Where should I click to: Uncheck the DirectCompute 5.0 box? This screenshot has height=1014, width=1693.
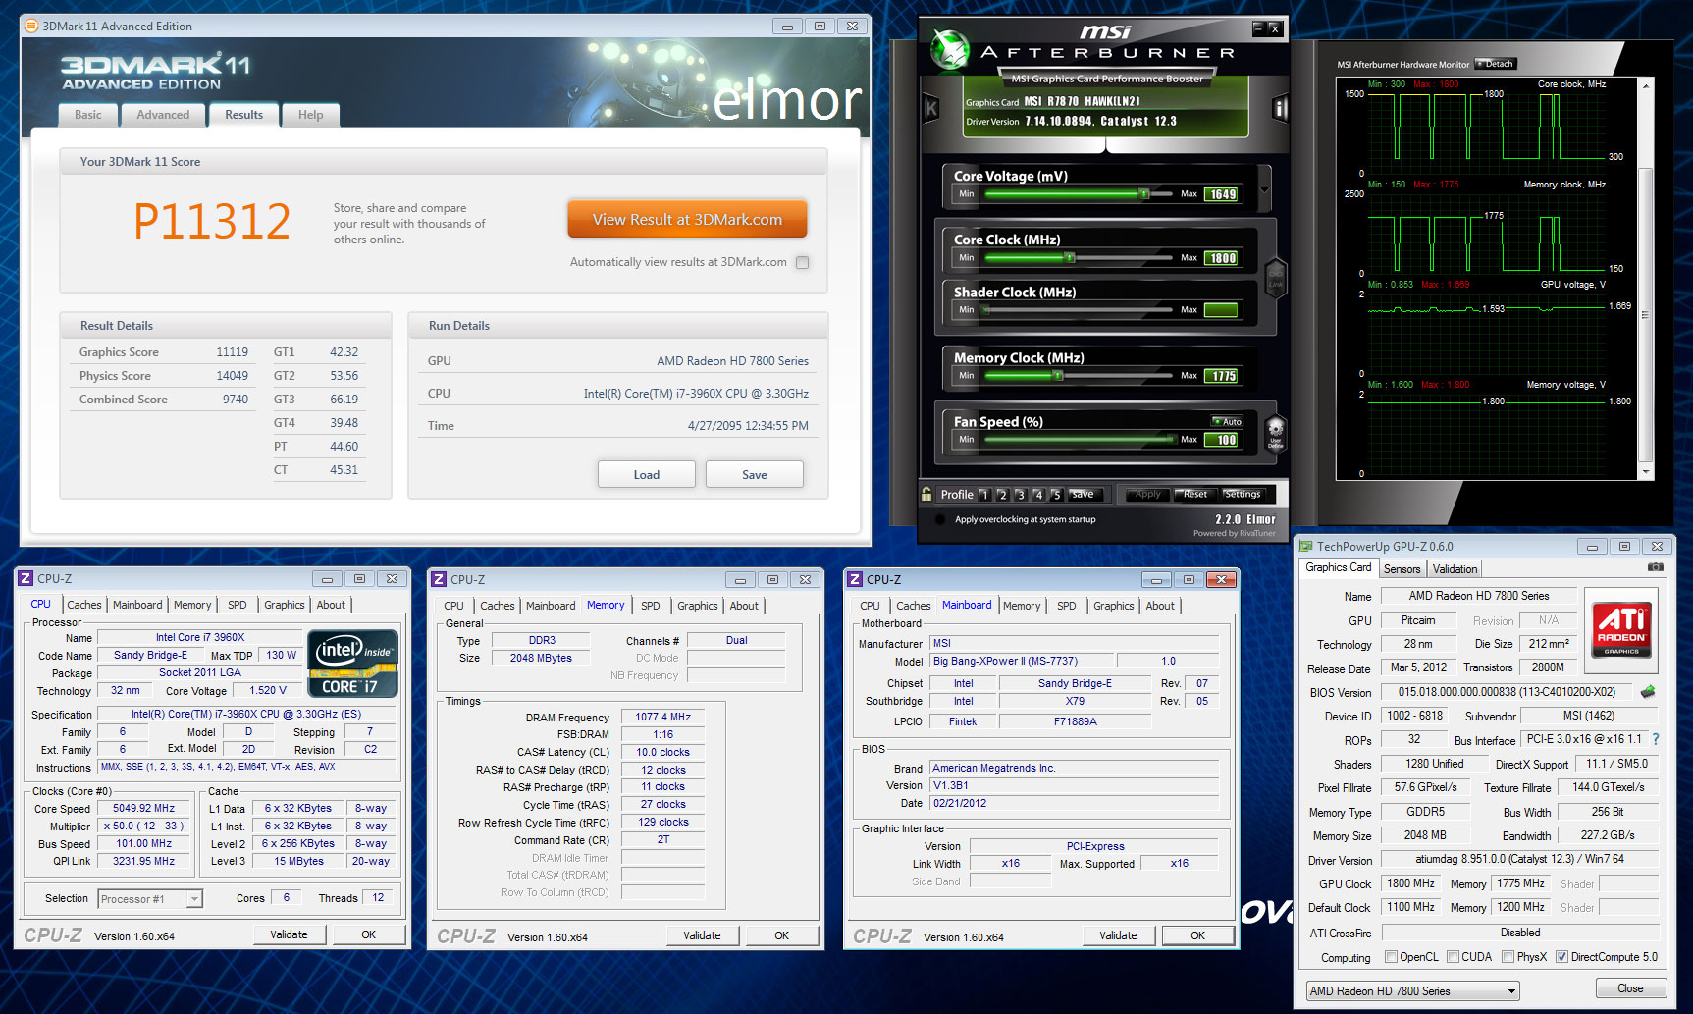(x=1561, y=957)
